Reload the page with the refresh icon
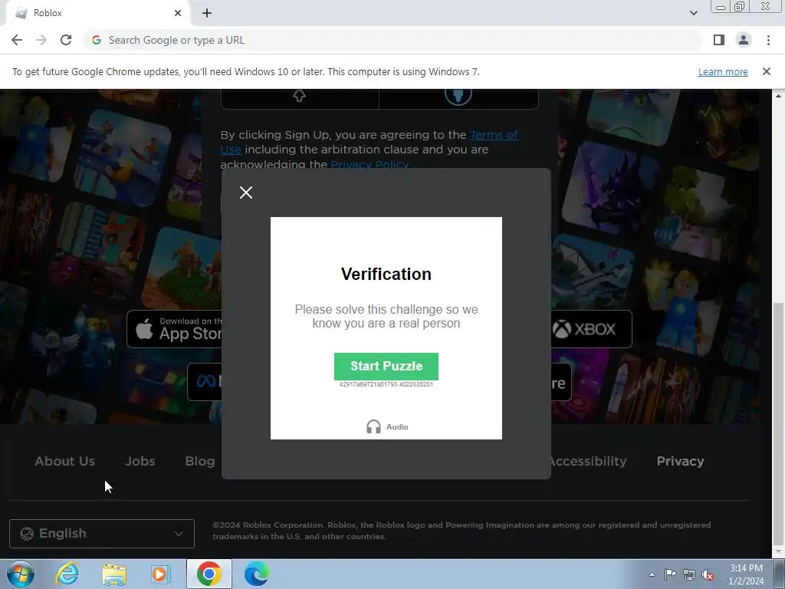This screenshot has height=589, width=785. 66,40
